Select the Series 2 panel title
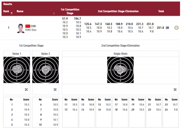The width and height of the screenshot is (182, 128). [x=45, y=54]
